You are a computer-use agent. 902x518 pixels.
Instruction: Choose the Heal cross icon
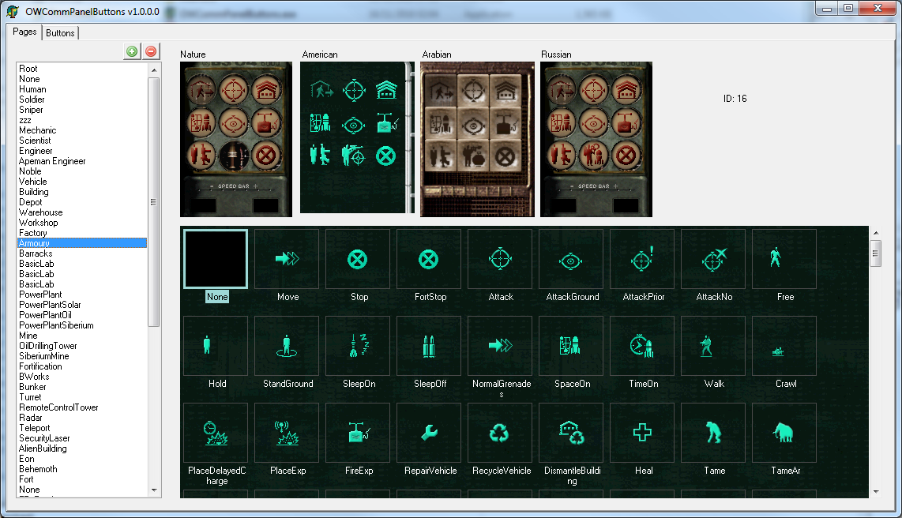click(643, 433)
